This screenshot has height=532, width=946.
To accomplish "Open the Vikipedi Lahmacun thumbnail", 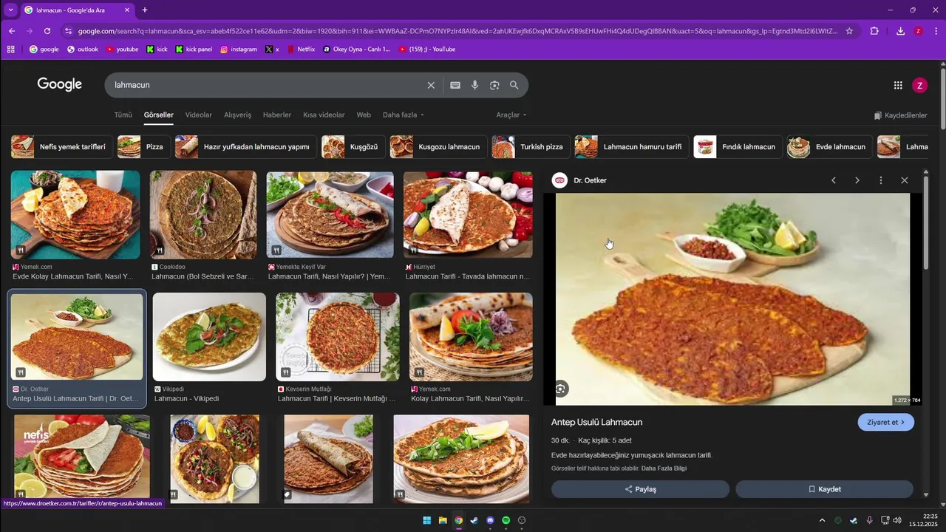I will tap(209, 337).
